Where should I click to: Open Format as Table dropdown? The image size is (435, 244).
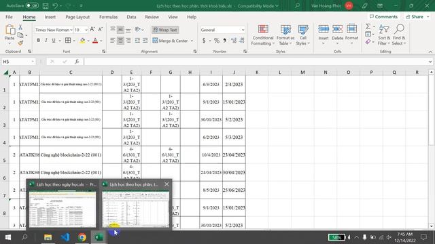[x=285, y=35]
